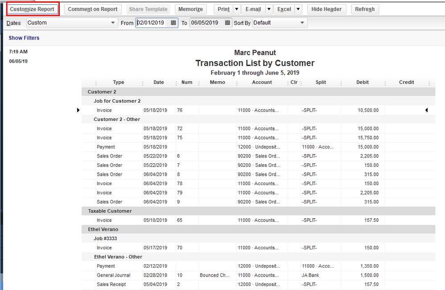Click the Customize Report button
Image resolution: width=445 pixels, height=290 pixels.
tap(32, 9)
